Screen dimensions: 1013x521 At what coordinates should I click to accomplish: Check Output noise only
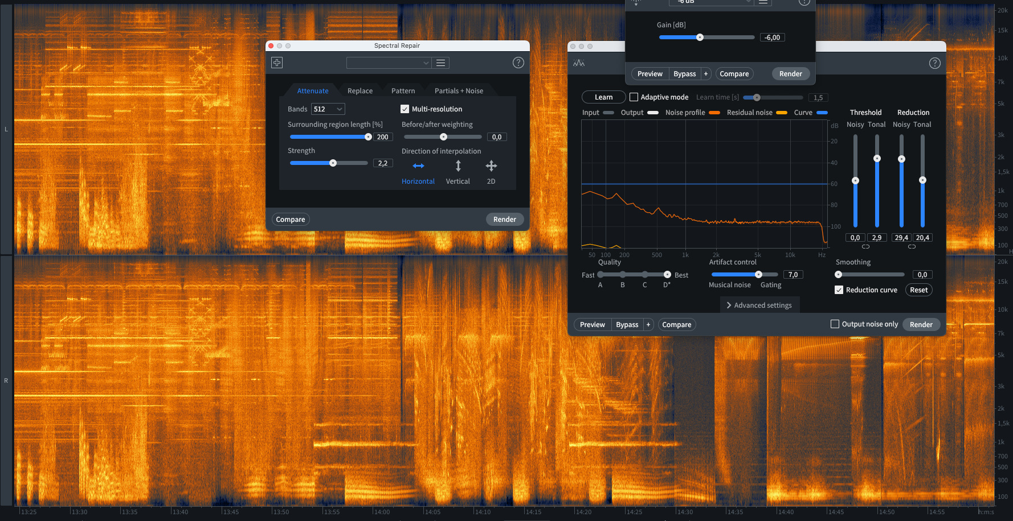pos(835,324)
